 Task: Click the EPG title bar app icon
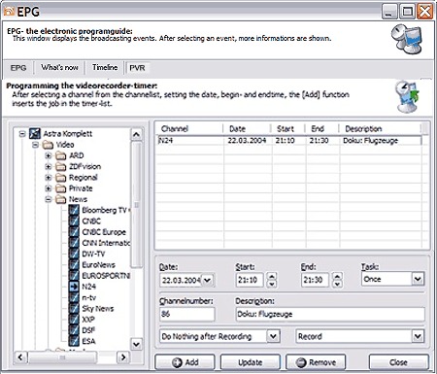click(x=9, y=12)
